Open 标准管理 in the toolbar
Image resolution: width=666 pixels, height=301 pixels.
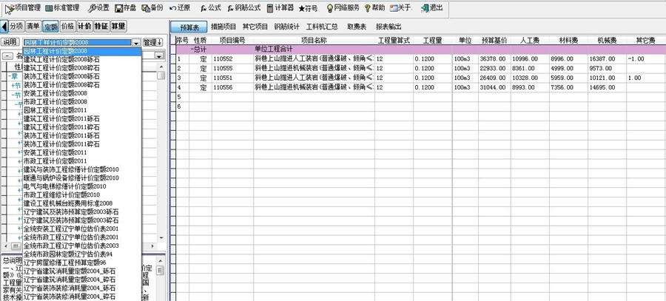(62, 7)
